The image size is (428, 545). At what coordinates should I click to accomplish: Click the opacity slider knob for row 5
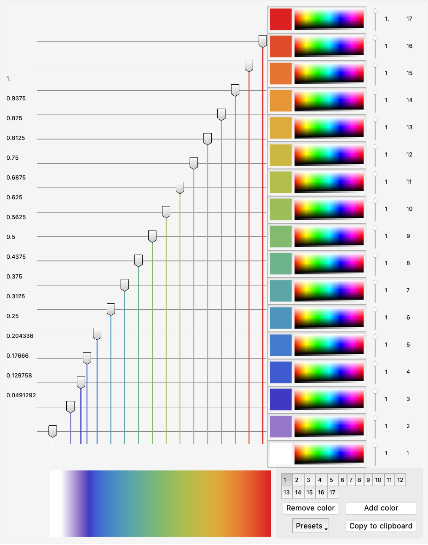pyautogui.click(x=375, y=337)
